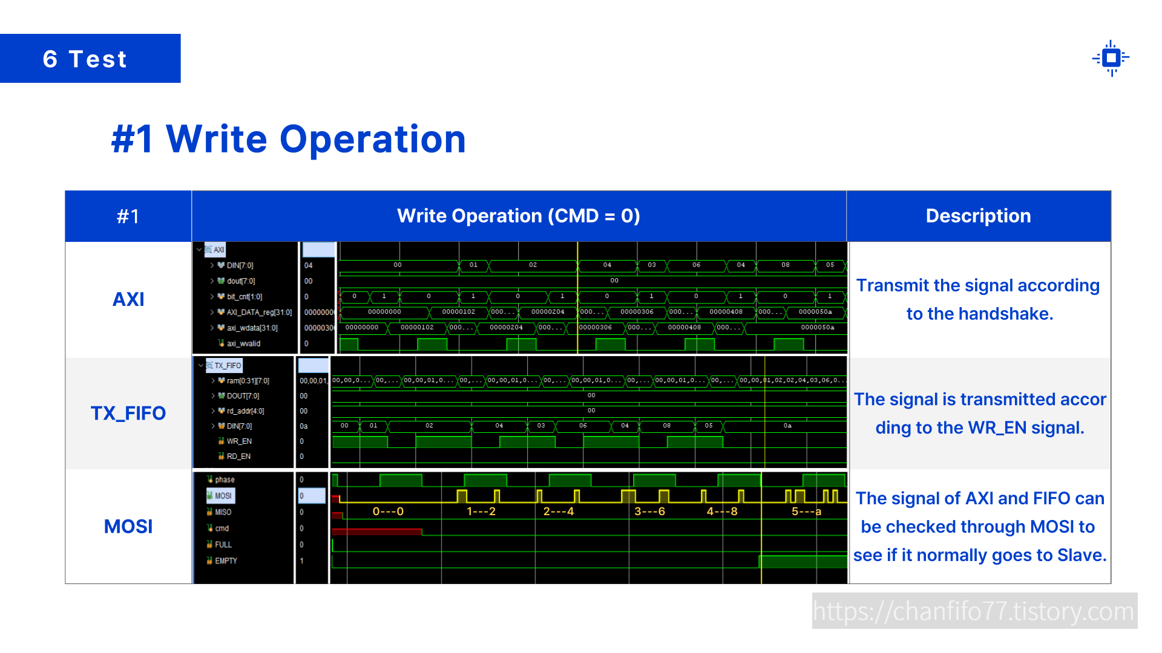This screenshot has width=1162, height=653.
Task: Click the TX_FIFO group icon
Action: click(209, 365)
